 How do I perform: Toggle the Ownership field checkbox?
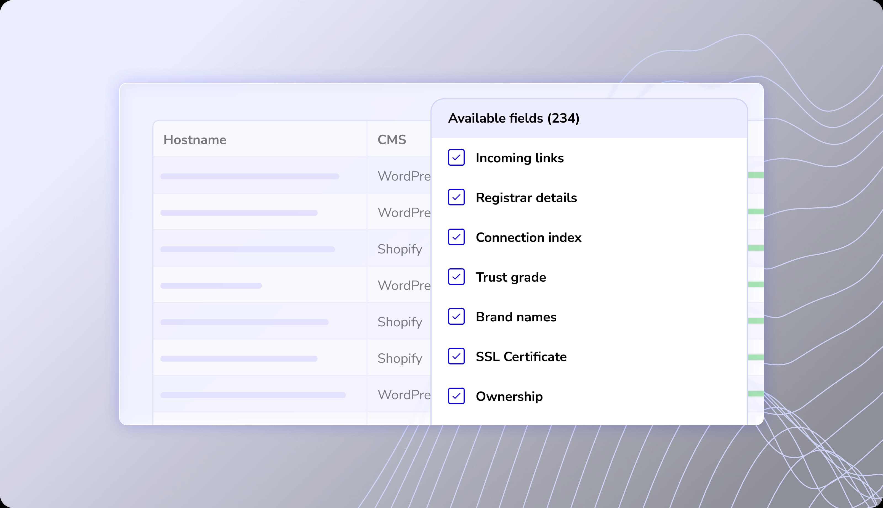(x=456, y=396)
